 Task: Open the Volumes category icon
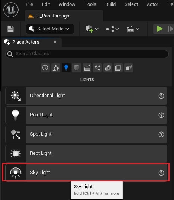coord(118,68)
